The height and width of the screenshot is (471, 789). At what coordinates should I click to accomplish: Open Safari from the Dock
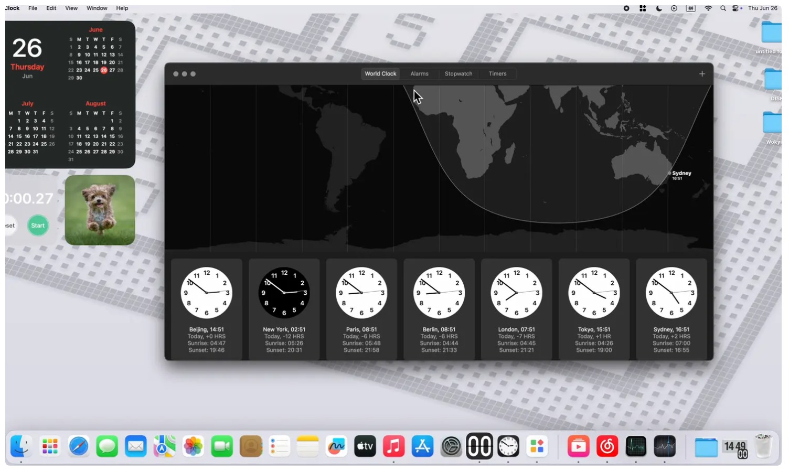(79, 447)
